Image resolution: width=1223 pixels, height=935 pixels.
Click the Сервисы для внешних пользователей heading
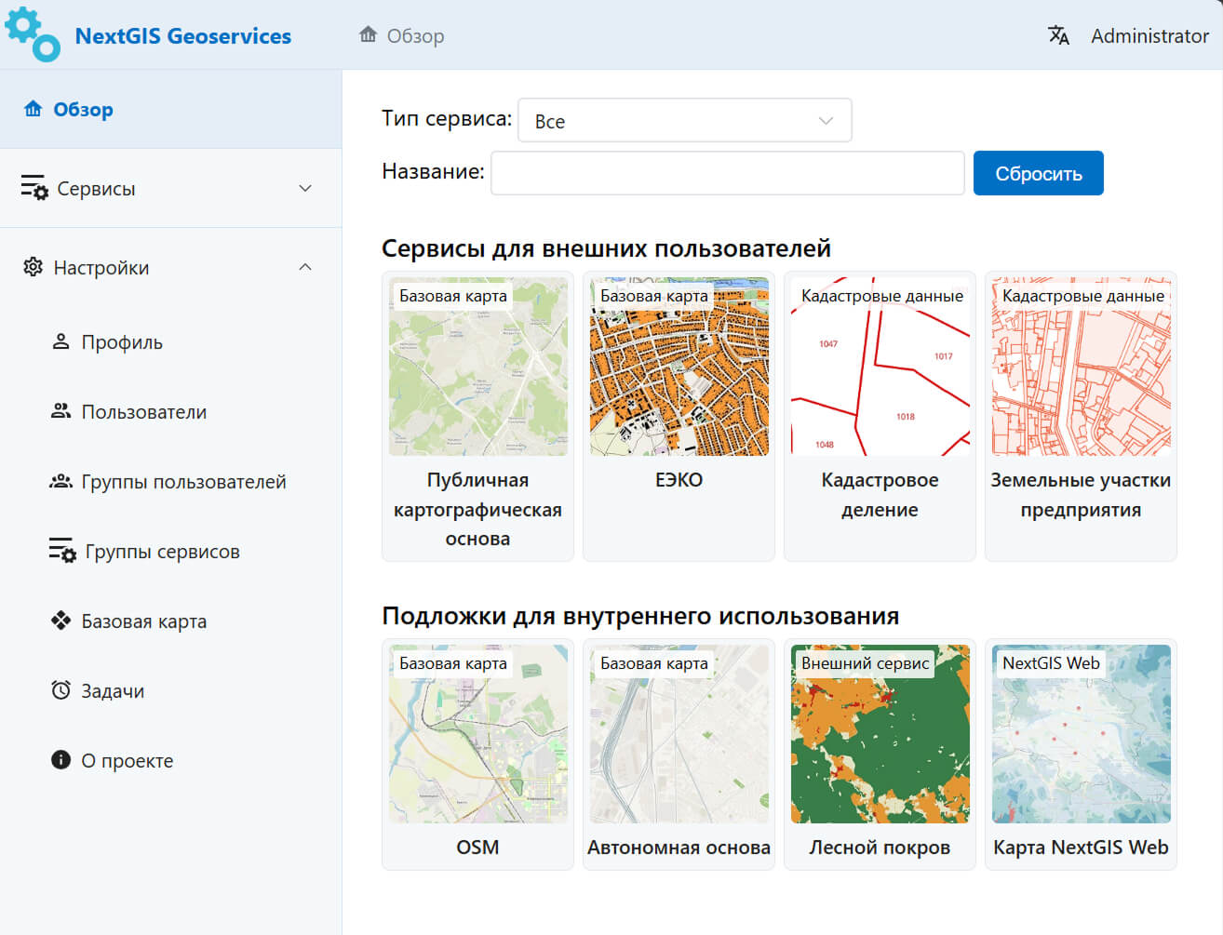point(606,248)
